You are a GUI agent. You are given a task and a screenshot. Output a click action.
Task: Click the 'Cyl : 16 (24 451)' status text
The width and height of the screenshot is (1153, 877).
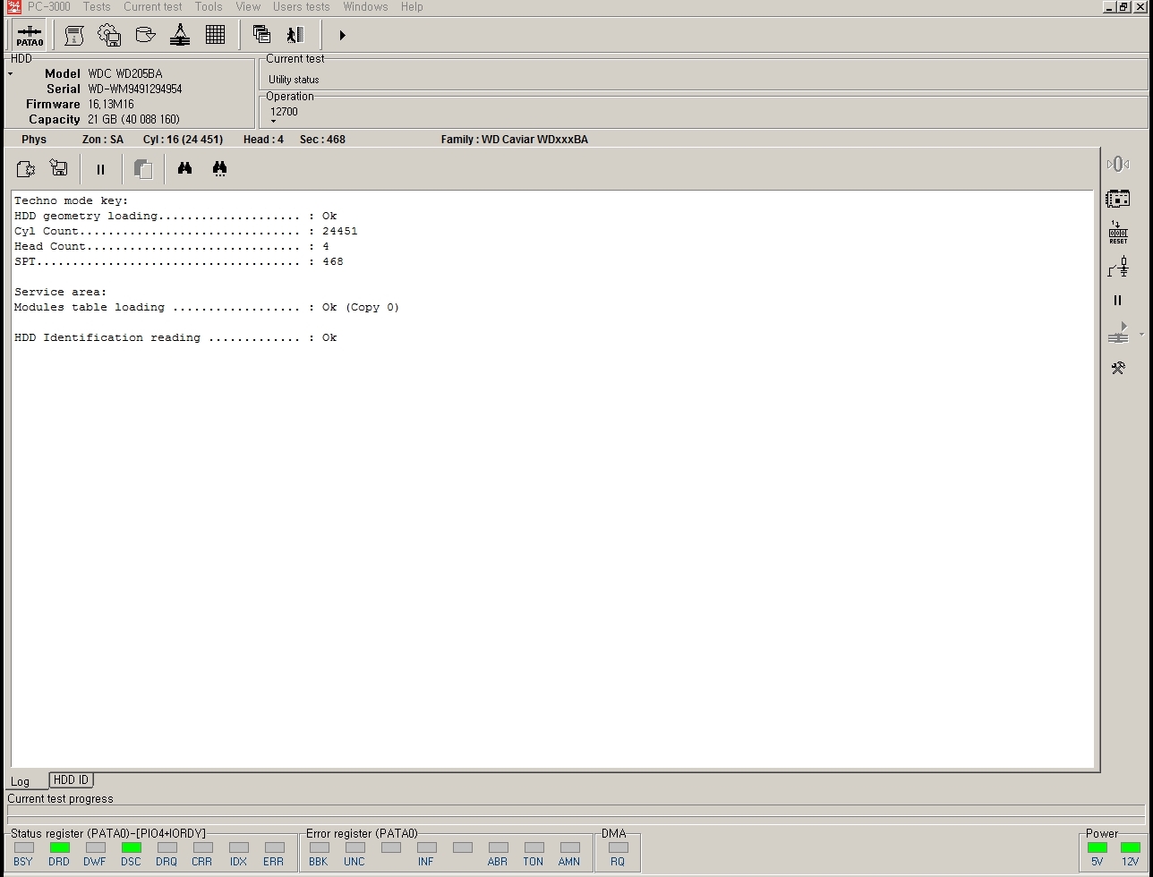(183, 140)
